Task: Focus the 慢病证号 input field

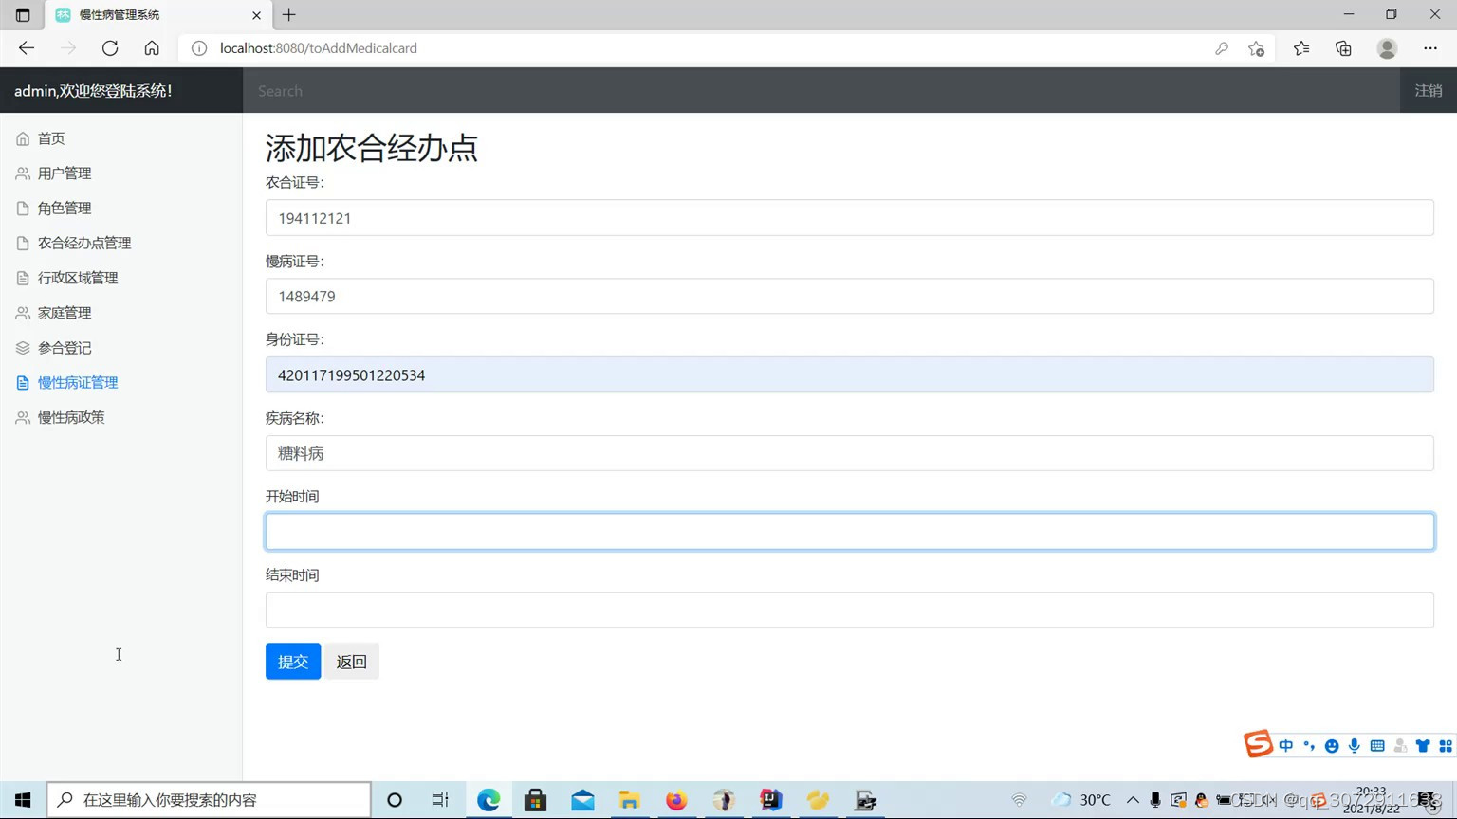Action: [x=849, y=297]
